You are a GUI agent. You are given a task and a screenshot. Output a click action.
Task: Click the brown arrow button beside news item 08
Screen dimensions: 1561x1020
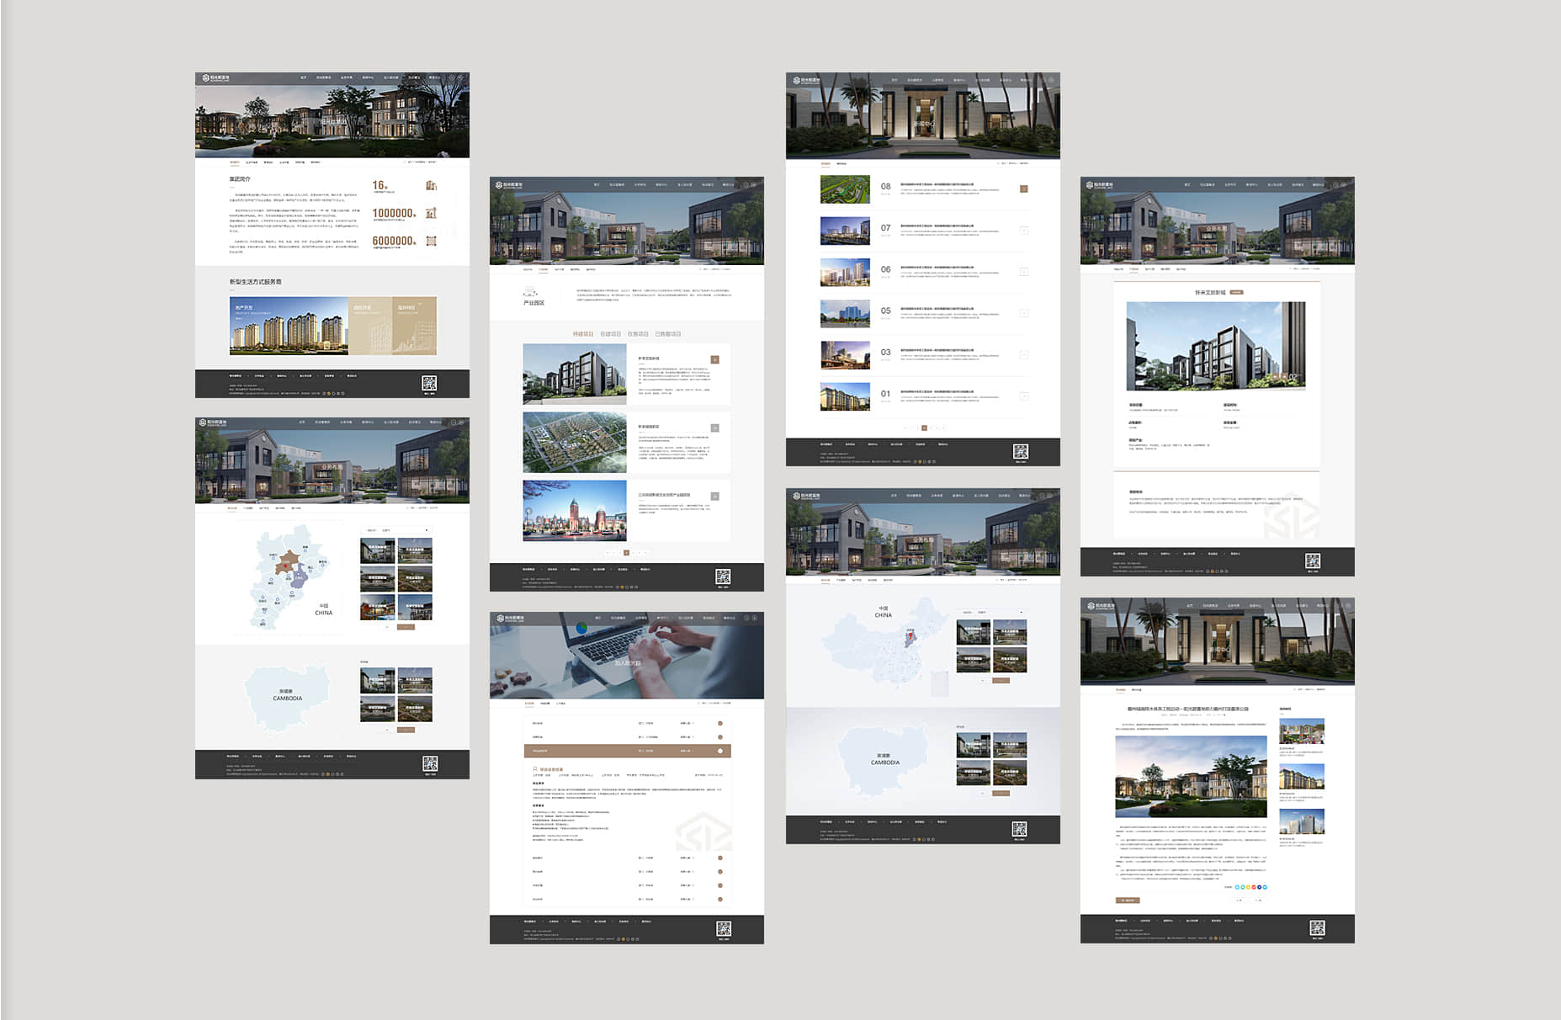click(1023, 189)
